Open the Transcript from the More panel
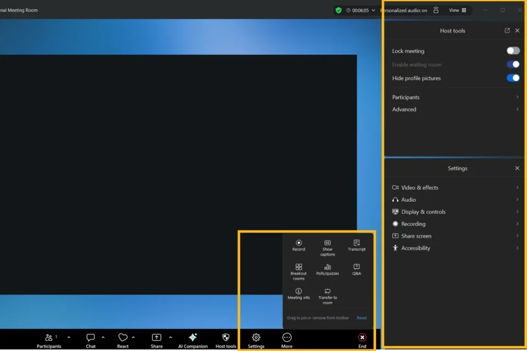This screenshot has width=527, height=351. [357, 246]
